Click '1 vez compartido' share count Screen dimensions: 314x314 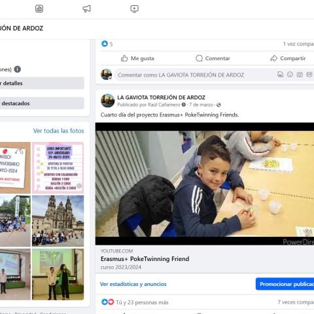[x=298, y=44]
